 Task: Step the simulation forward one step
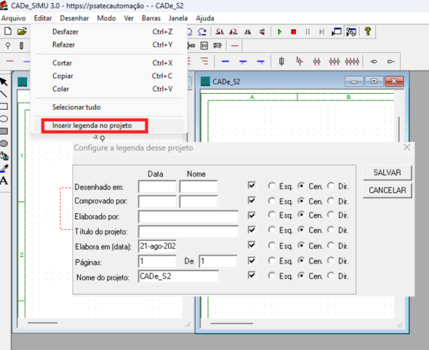pyautogui.click(x=322, y=32)
